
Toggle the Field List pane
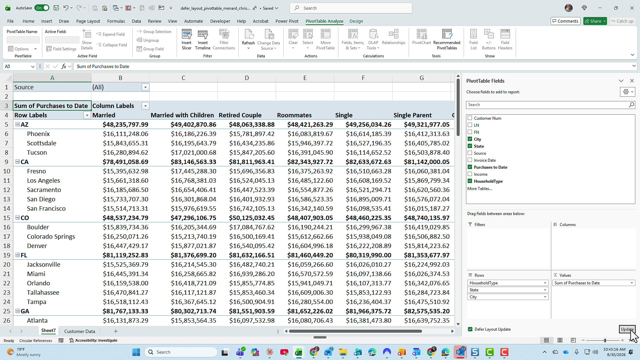(473, 39)
